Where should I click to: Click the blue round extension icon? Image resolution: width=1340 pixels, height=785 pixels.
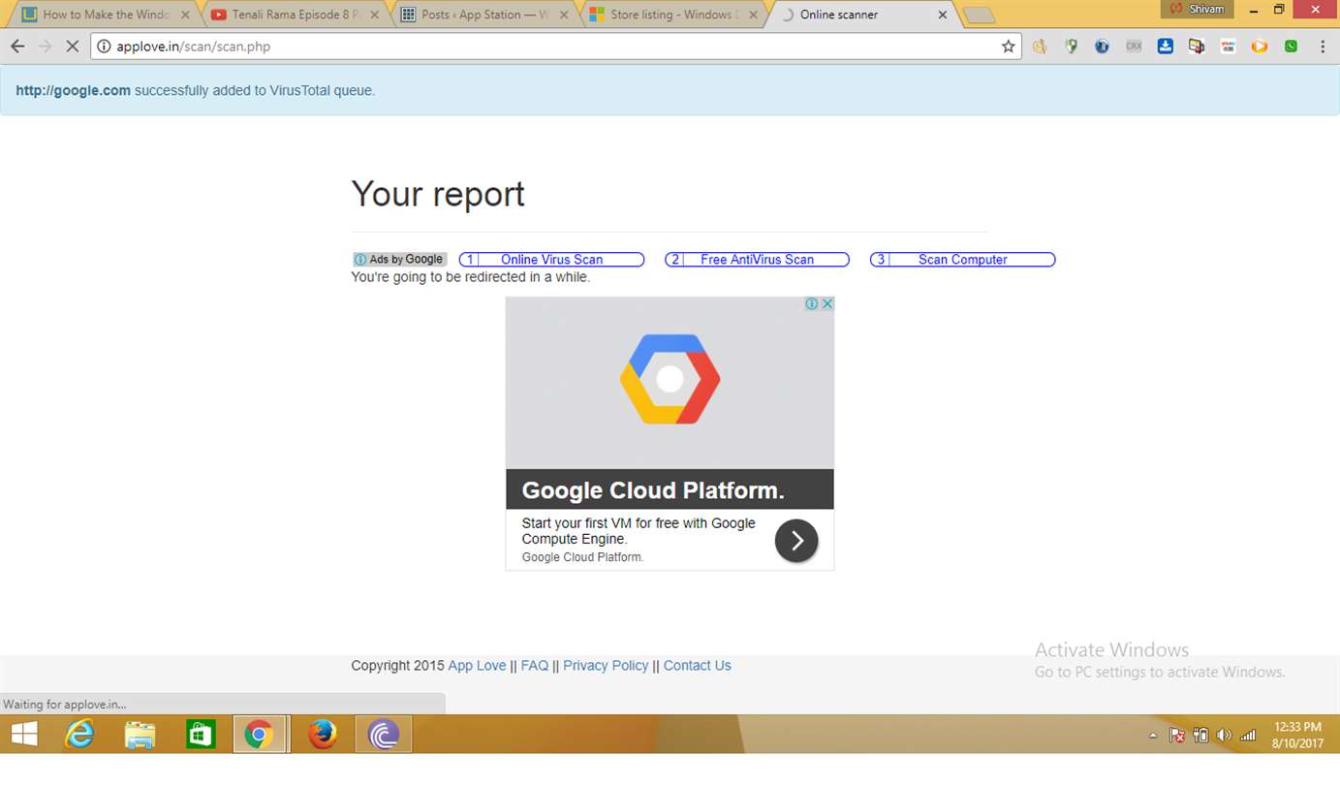pos(1102,47)
